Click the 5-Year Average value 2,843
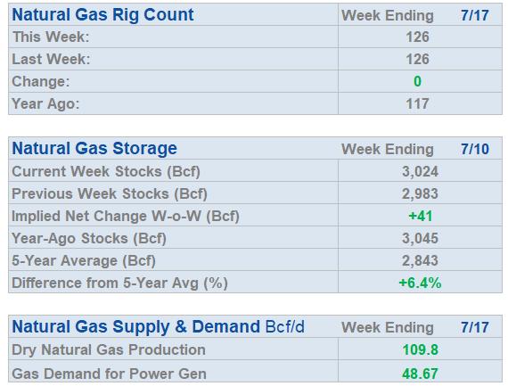This screenshot has width=508, height=386. 420,261
